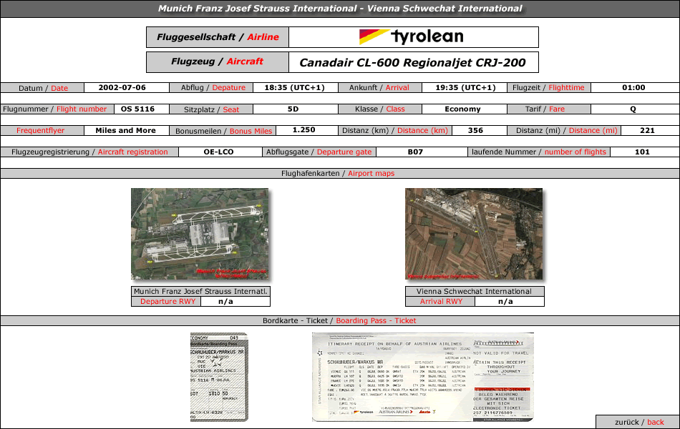
Task: Click the arrival time 19:35 (UTC+1)
Action: (x=465, y=87)
